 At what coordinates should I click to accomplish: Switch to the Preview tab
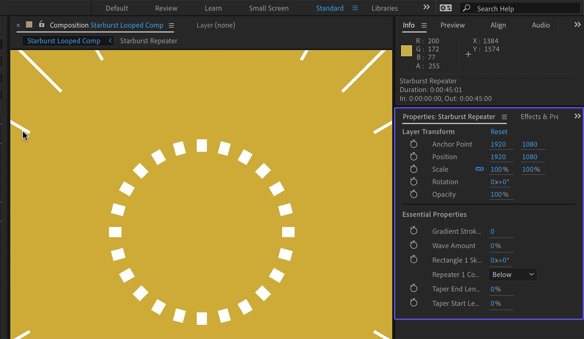click(x=452, y=25)
